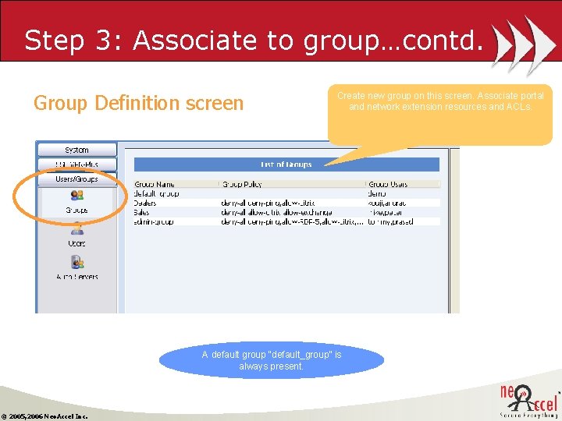The image size is (562, 421).
Task: Click the 'demo' group users cell
Action: pos(377,193)
